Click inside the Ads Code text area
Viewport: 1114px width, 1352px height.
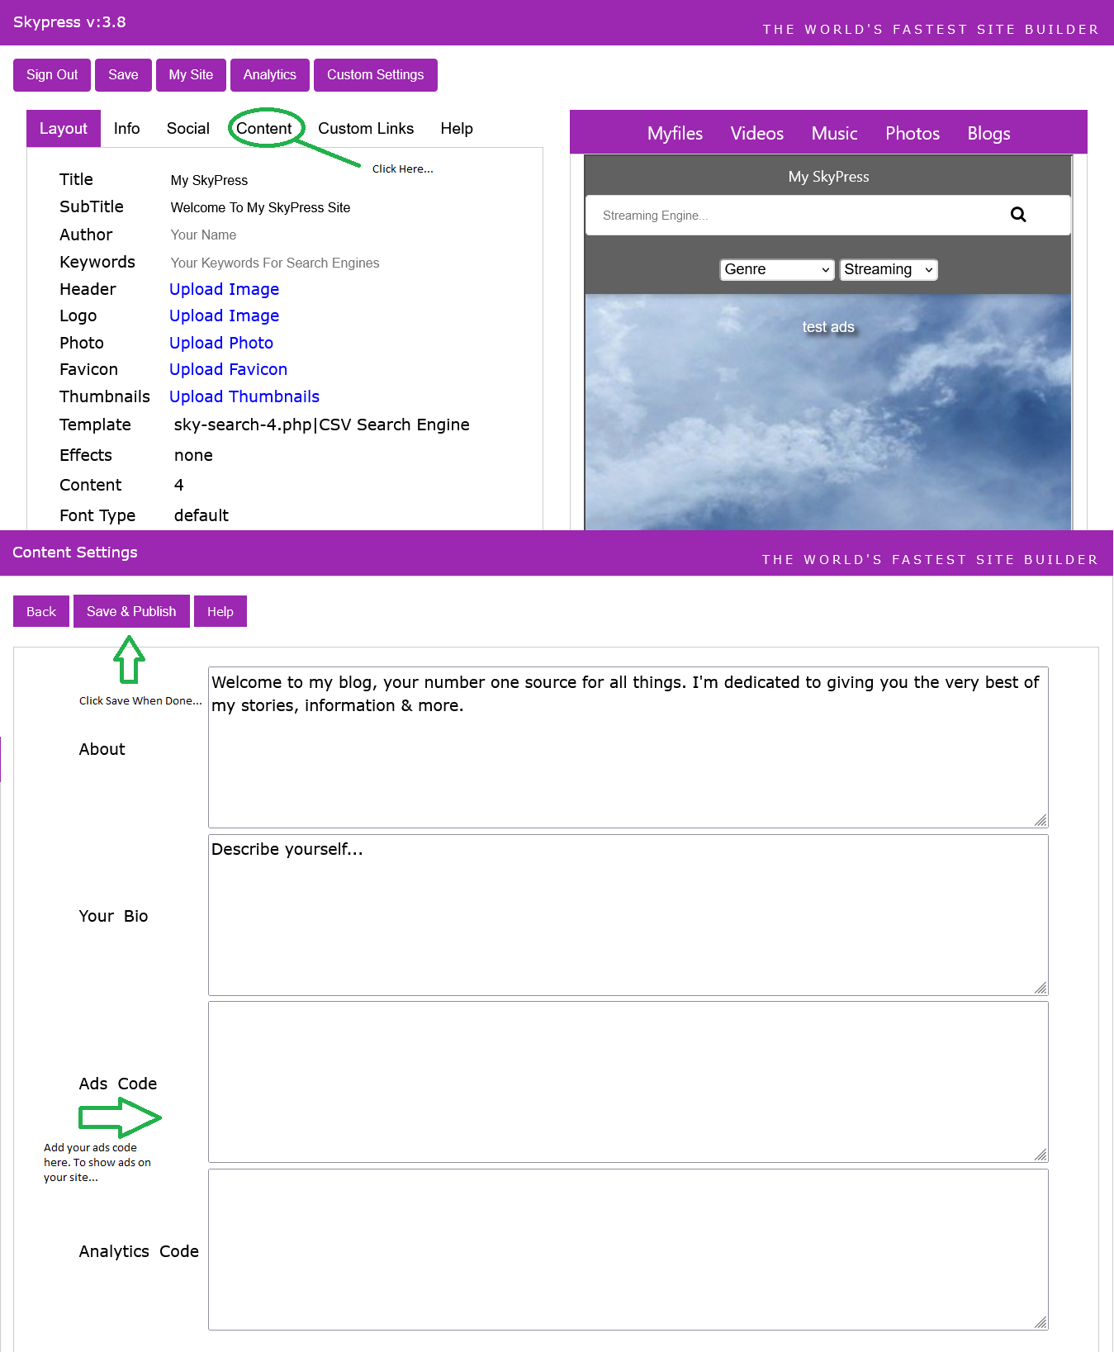628,1082
